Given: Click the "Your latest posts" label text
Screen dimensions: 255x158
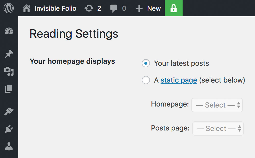Looking at the screenshot, I should point(181,63).
